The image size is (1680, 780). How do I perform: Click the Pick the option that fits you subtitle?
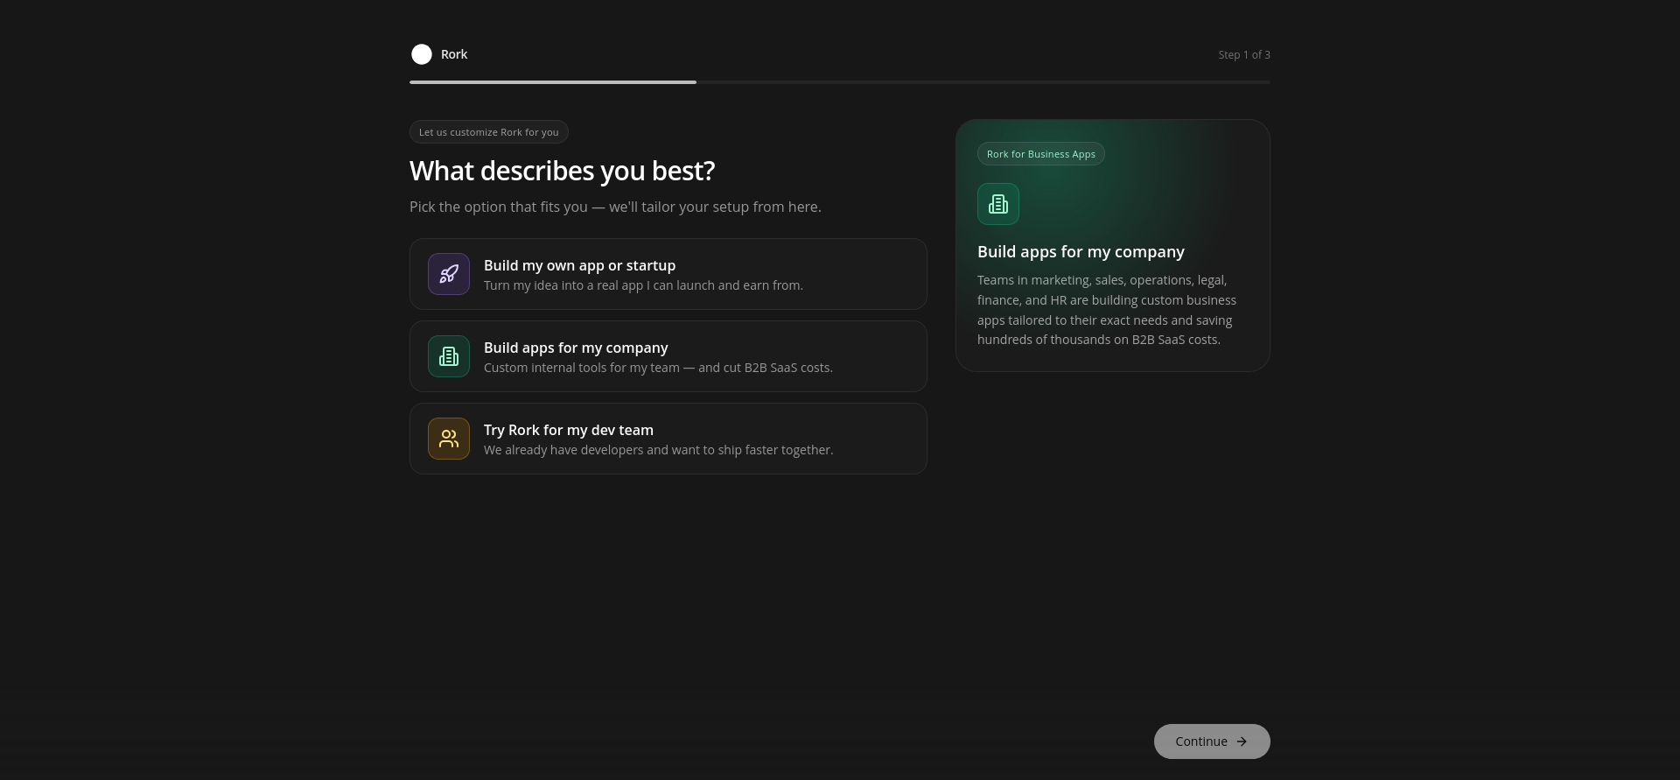[x=615, y=207]
